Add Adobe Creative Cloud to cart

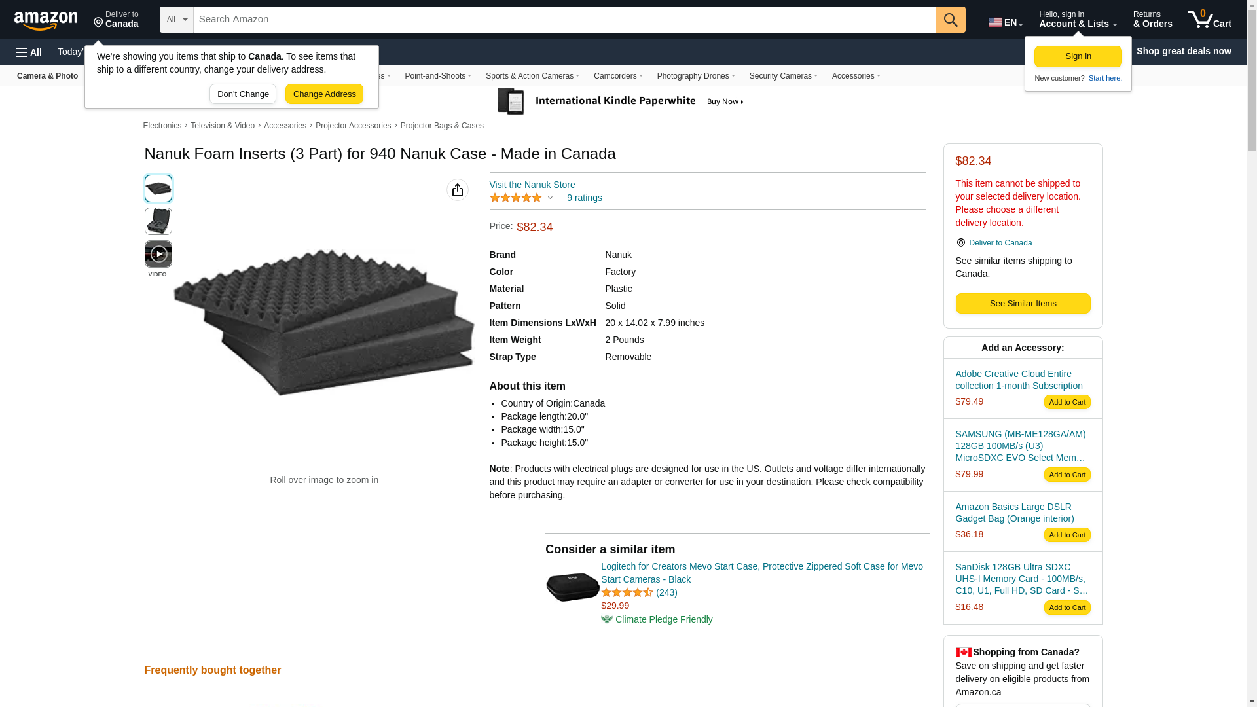[1066, 402]
